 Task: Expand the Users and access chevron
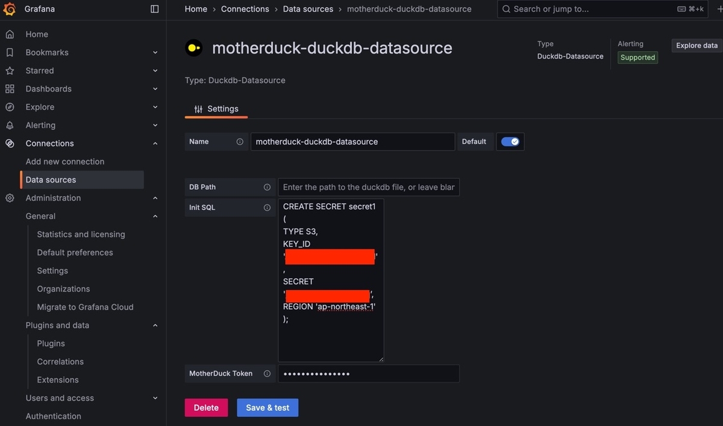(x=155, y=398)
